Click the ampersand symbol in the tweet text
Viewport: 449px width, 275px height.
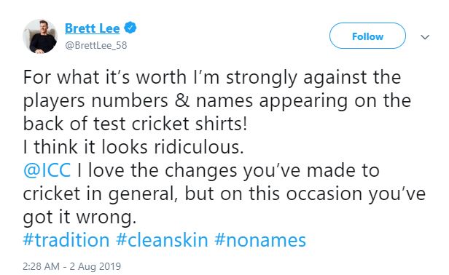[x=182, y=100]
